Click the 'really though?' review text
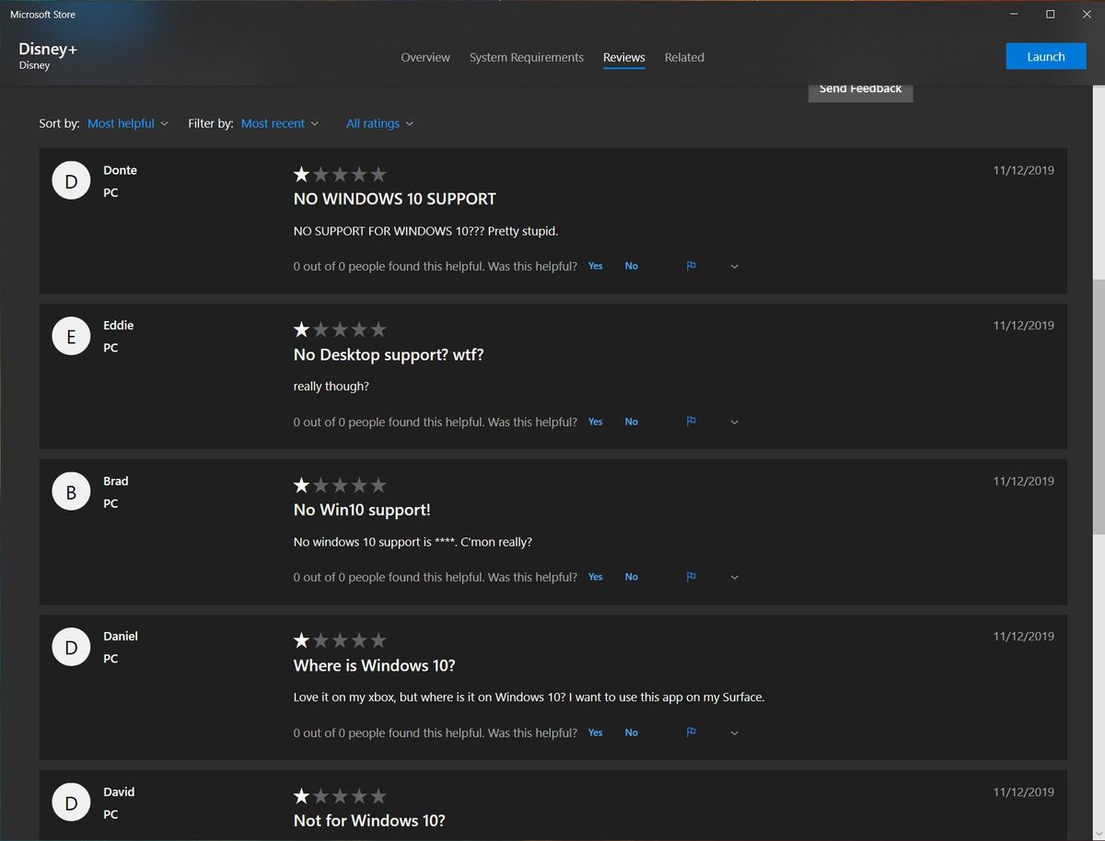 click(x=331, y=386)
